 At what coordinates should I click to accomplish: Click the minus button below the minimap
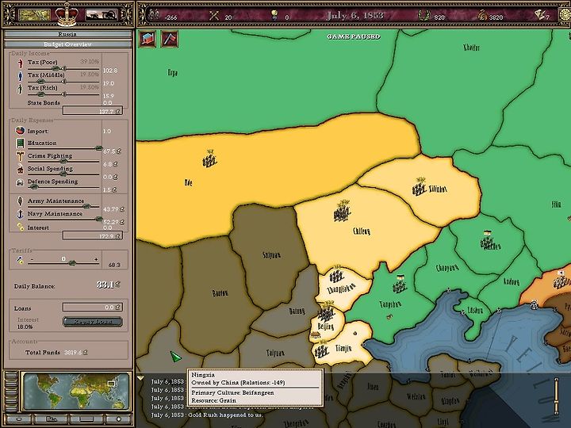(x=19, y=419)
